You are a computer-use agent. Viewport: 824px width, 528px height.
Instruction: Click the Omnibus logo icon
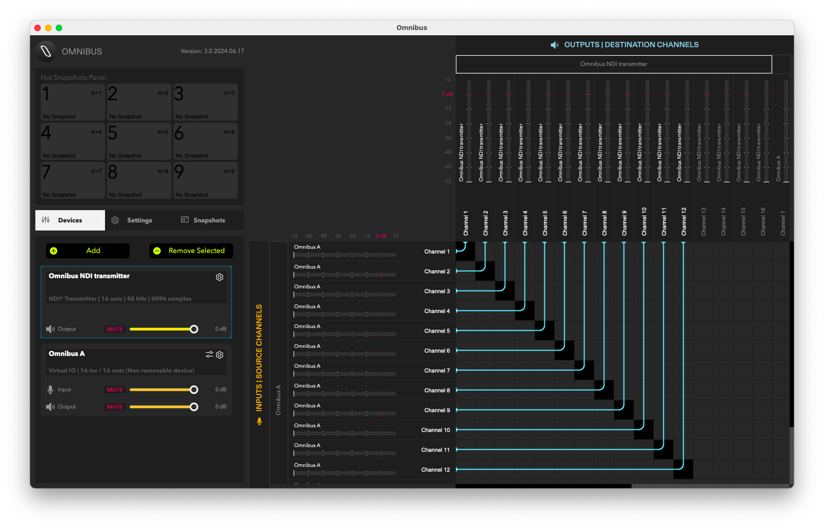tap(46, 51)
